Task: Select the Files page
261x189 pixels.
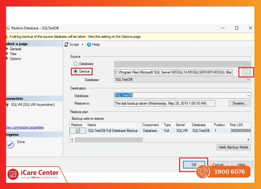Action: (13, 54)
